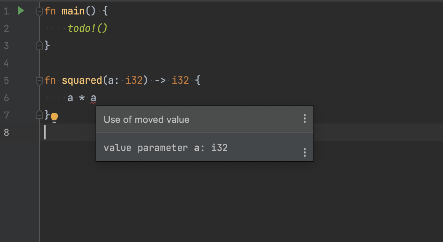This screenshot has height=242, width=443.
Task: Click the fold-end marker on line 7
Action: click(x=39, y=115)
